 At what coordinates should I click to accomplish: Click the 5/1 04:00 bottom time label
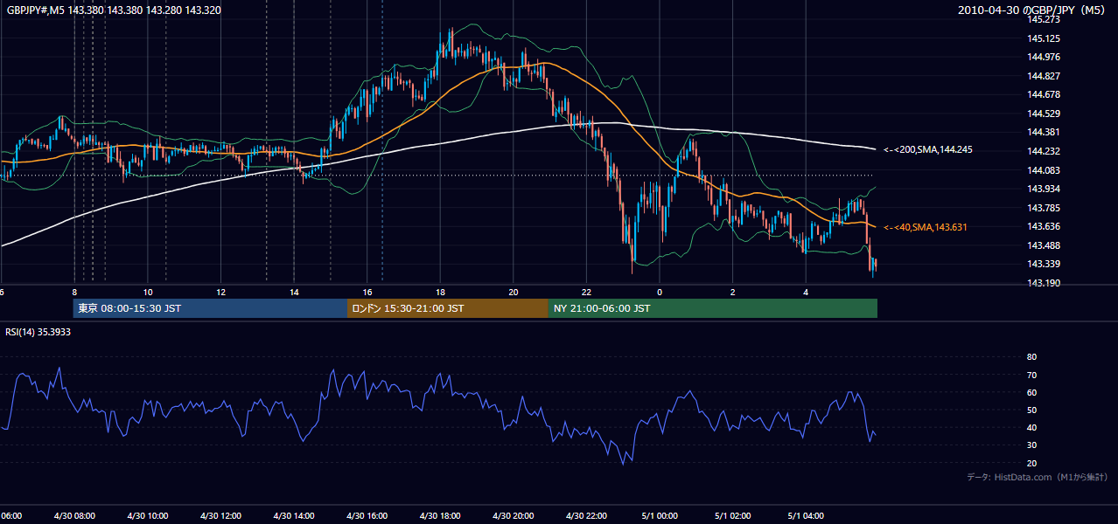[x=806, y=516]
